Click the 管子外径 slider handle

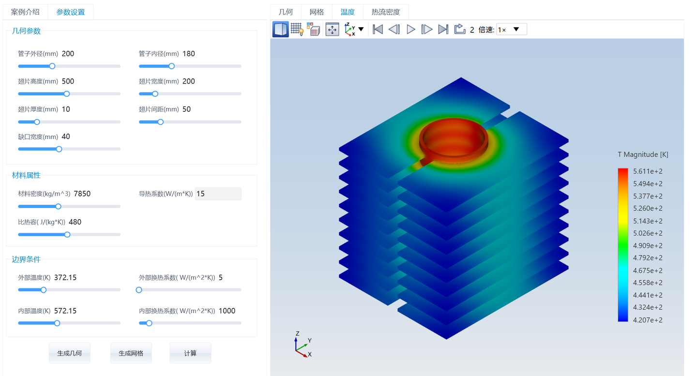[52, 66]
